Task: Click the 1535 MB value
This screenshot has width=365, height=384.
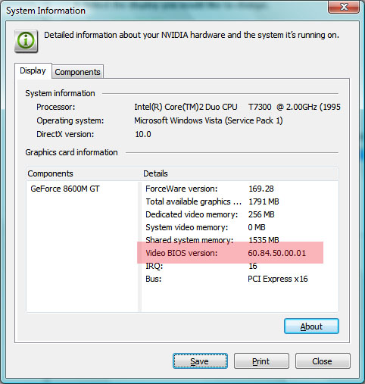Action: click(x=264, y=240)
